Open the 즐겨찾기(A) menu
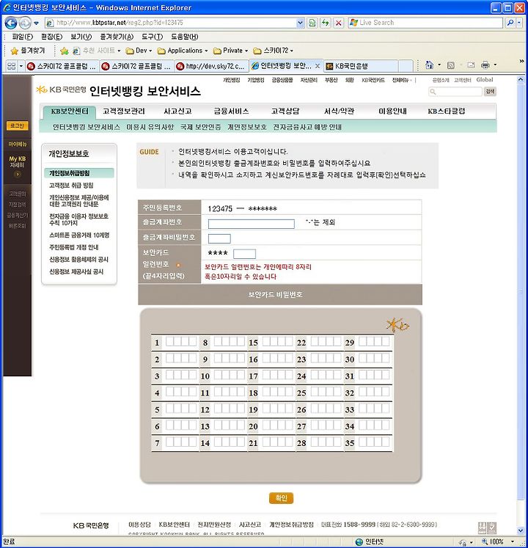Image resolution: width=528 pixels, height=548 pixels. (117, 37)
